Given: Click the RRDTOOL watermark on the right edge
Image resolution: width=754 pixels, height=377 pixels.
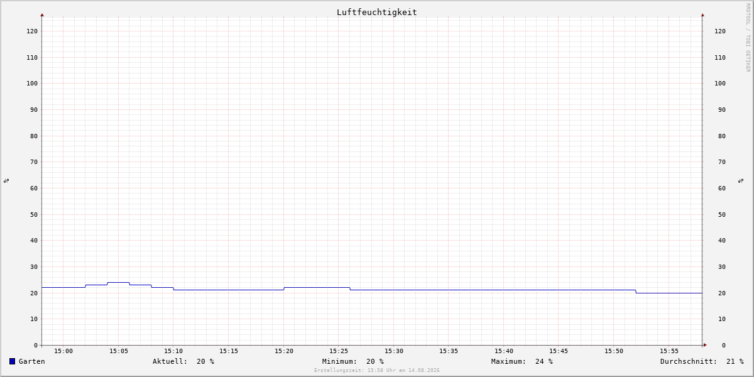Looking at the screenshot, I should [748, 37].
